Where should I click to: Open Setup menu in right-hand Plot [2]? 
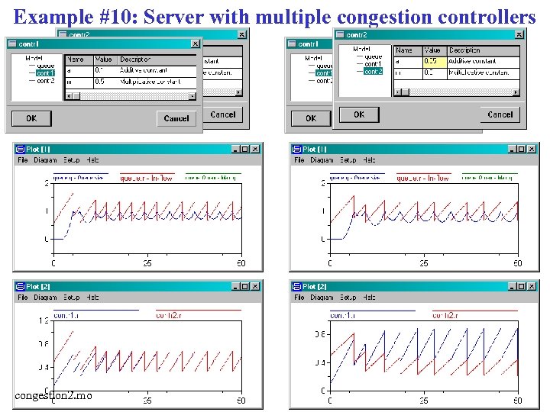348,298
